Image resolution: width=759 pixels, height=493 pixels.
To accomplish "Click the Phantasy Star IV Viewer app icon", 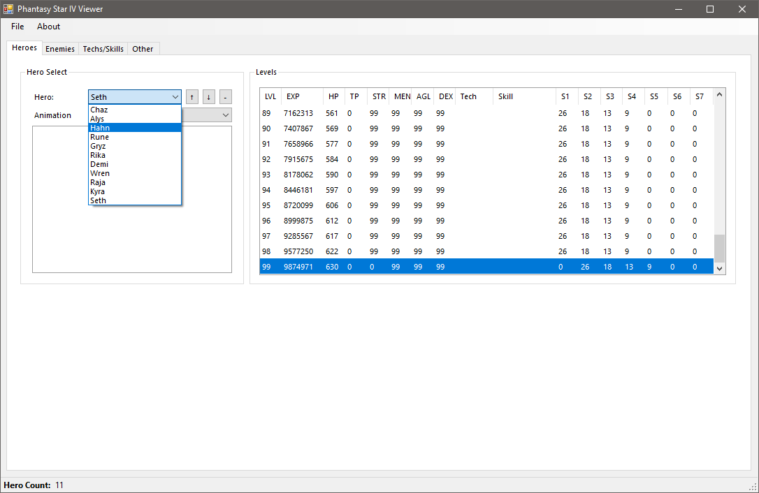I will point(8,8).
